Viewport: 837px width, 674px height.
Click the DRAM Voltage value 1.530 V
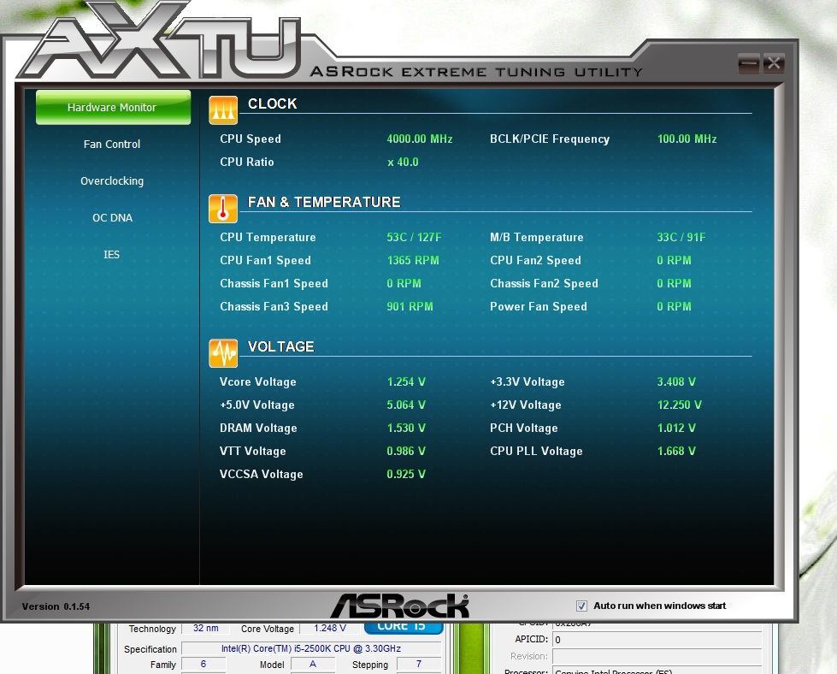(406, 428)
